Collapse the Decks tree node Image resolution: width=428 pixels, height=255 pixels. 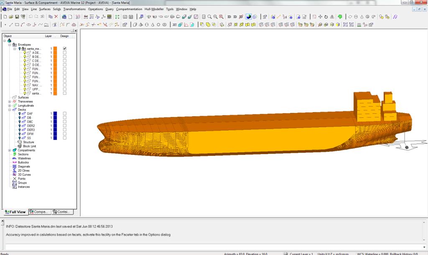tap(10, 110)
